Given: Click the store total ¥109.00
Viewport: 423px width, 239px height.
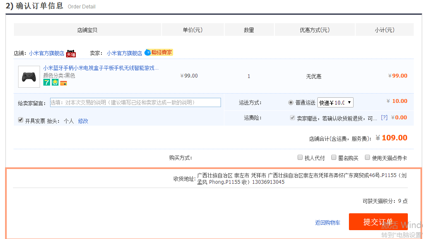Looking at the screenshot, I should [x=391, y=138].
